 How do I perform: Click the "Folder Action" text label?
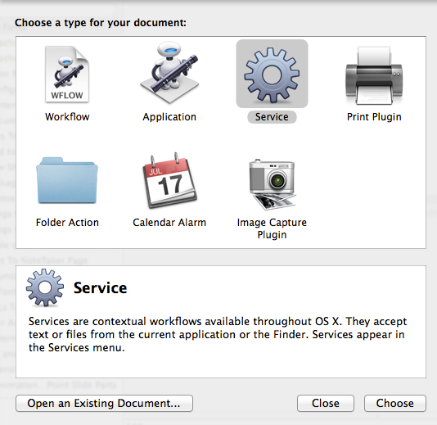pyautogui.click(x=67, y=223)
